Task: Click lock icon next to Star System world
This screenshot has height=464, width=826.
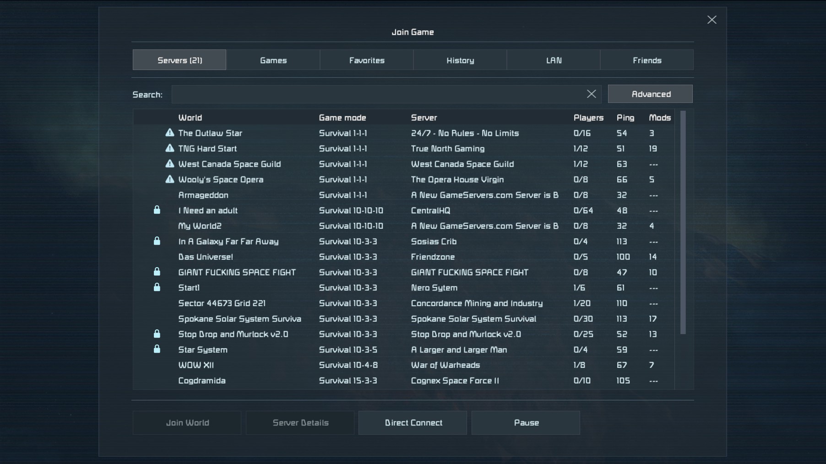Action: [x=157, y=349]
